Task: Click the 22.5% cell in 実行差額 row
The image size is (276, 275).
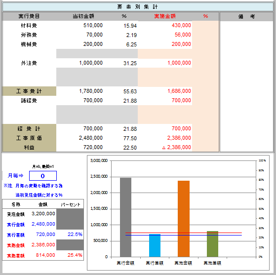Action: [75, 235]
